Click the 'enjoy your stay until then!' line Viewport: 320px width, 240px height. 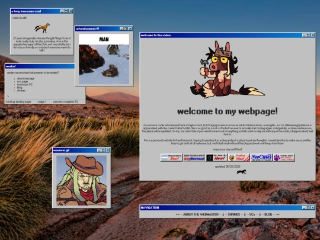(x=228, y=149)
